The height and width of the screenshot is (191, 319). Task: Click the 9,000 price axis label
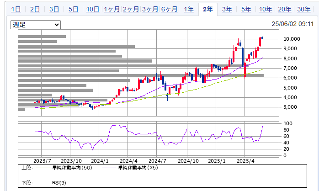click(290, 48)
